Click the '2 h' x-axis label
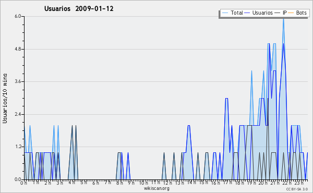 tap(47, 183)
